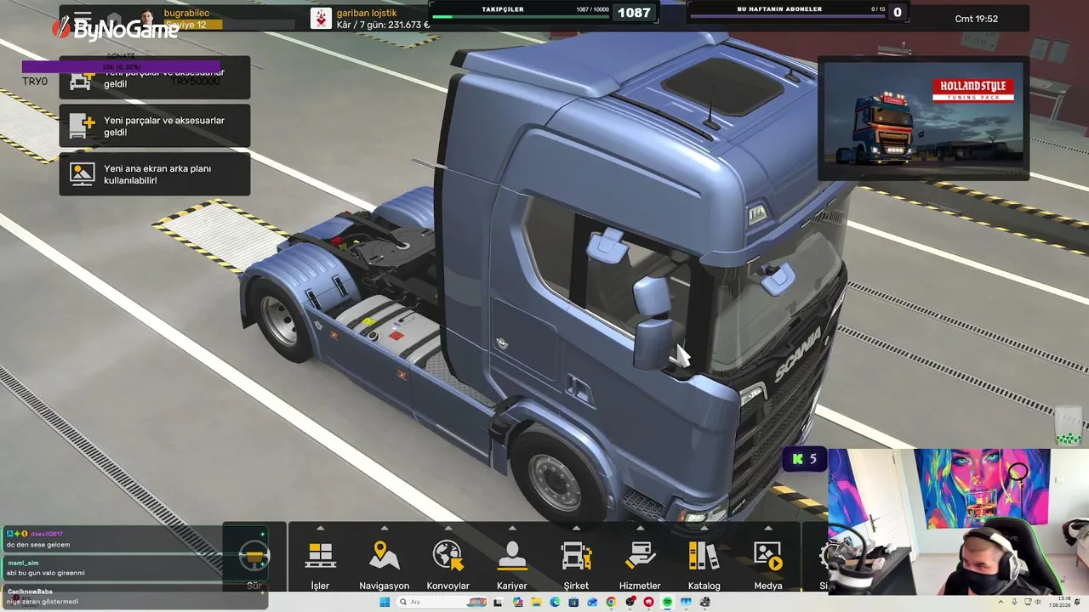
Task: Click the truck-plus icon in the second notification
Action: pyautogui.click(x=82, y=126)
